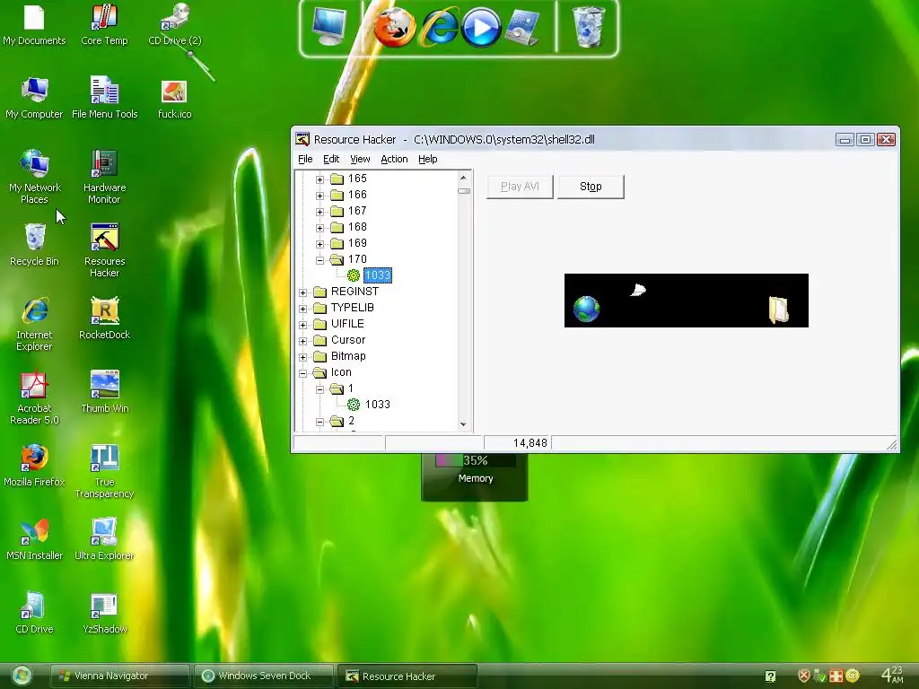Click the drive icon in top dock
Image resolution: width=919 pixels, height=689 pixels.
click(x=522, y=28)
